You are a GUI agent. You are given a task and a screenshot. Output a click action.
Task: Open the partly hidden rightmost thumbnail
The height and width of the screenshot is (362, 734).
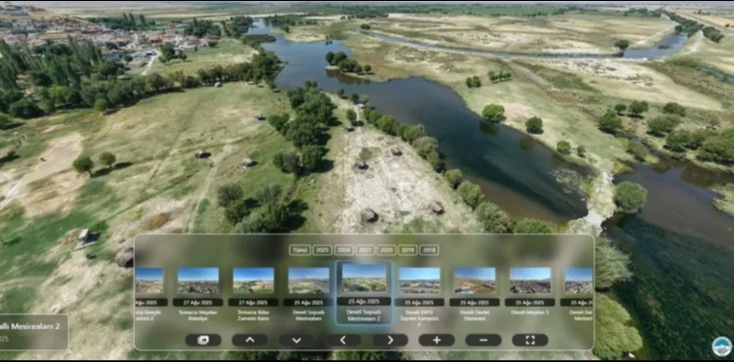(x=578, y=281)
